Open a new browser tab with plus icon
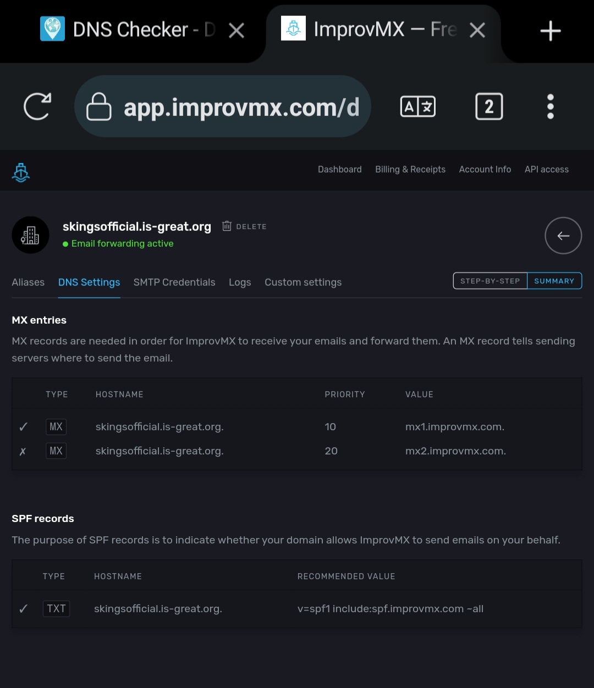Screen dimensions: 594x688 click(x=551, y=31)
